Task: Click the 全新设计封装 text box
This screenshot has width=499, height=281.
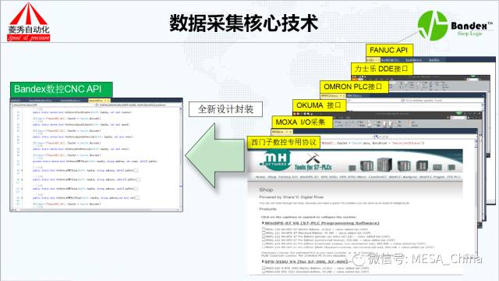Action: 225,109
